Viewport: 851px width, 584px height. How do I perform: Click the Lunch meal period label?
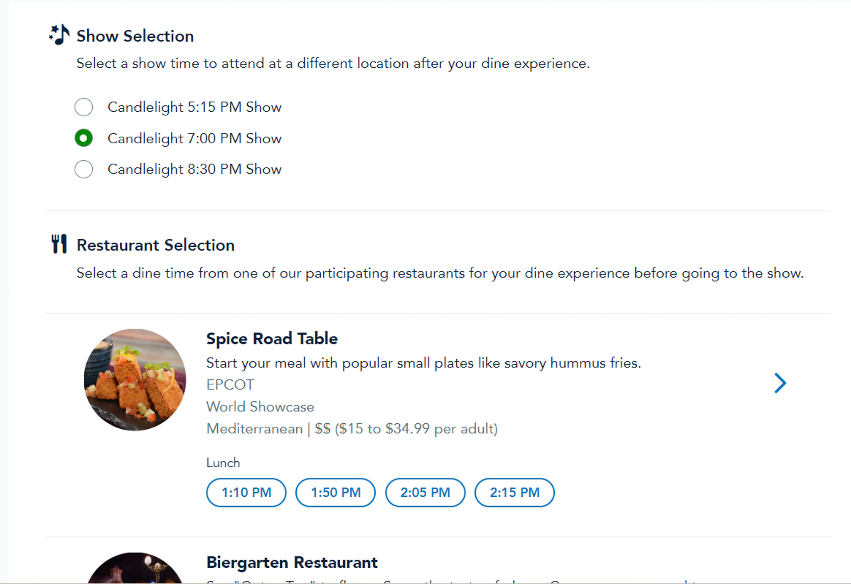click(223, 463)
